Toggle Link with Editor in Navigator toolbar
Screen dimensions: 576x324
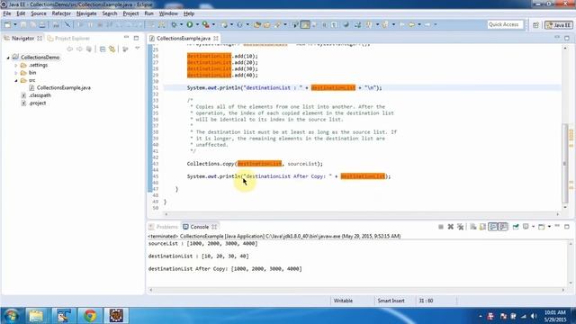[x=112, y=49]
